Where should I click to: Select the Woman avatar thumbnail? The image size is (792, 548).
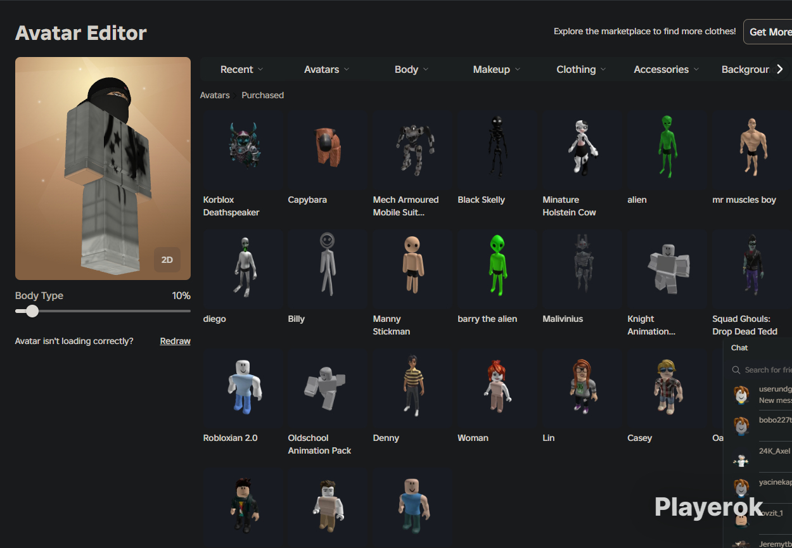497,388
